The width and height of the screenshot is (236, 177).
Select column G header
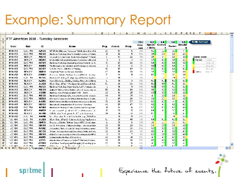point(127,33)
